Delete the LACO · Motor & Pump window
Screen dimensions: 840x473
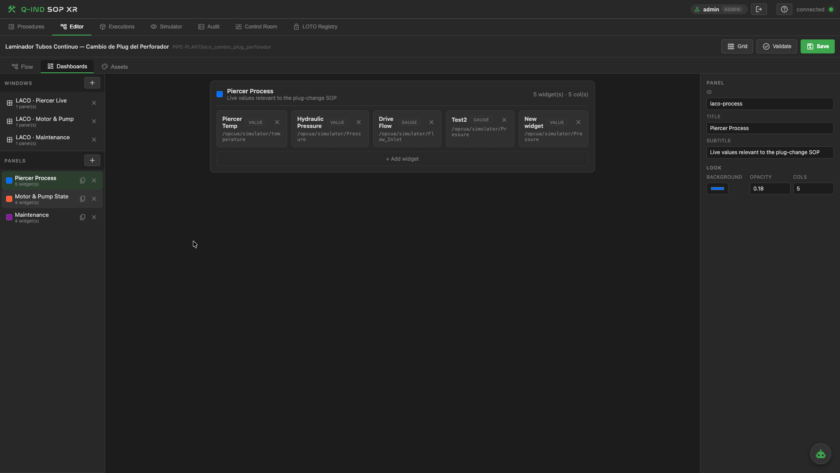tap(94, 121)
